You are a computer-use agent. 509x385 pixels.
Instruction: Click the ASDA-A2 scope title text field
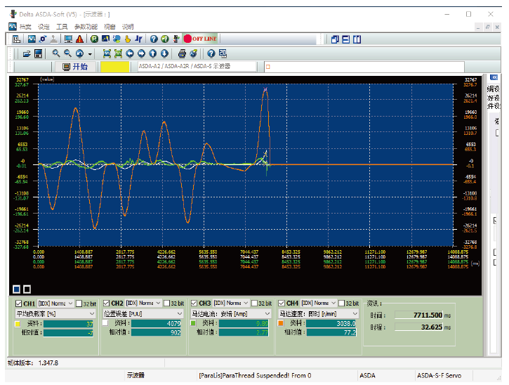(x=198, y=66)
